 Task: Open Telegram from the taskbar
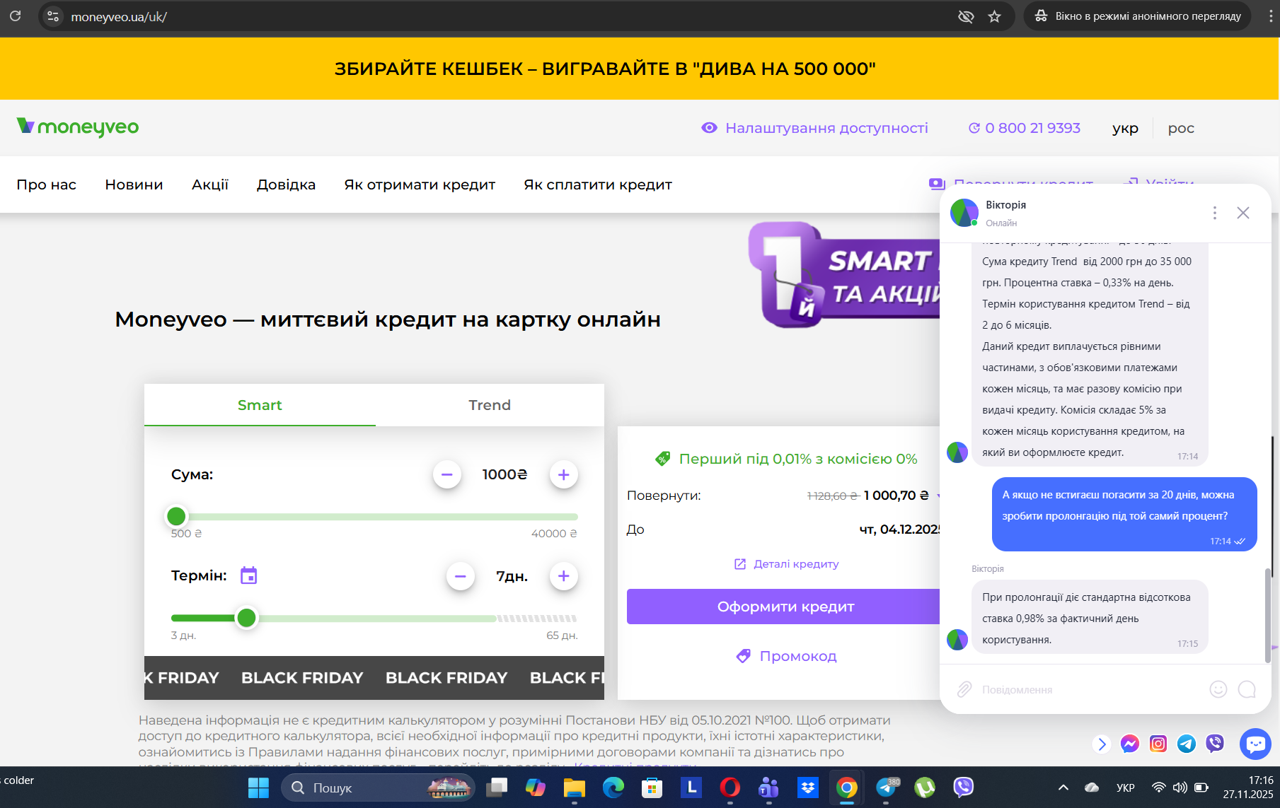[x=886, y=787]
